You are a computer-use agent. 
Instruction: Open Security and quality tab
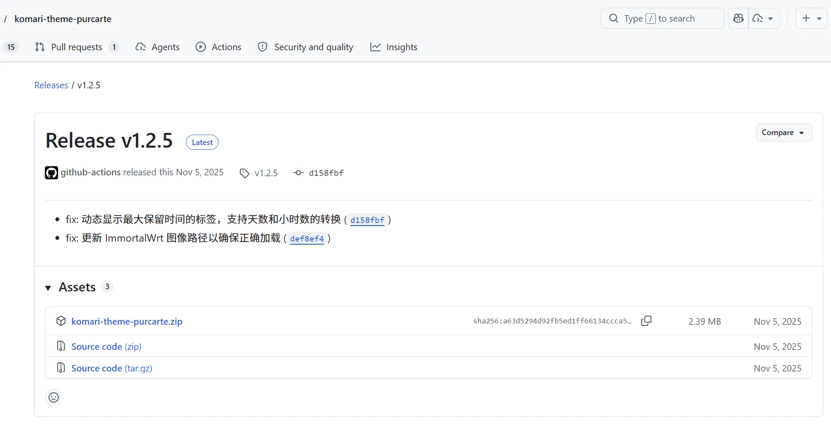point(305,47)
